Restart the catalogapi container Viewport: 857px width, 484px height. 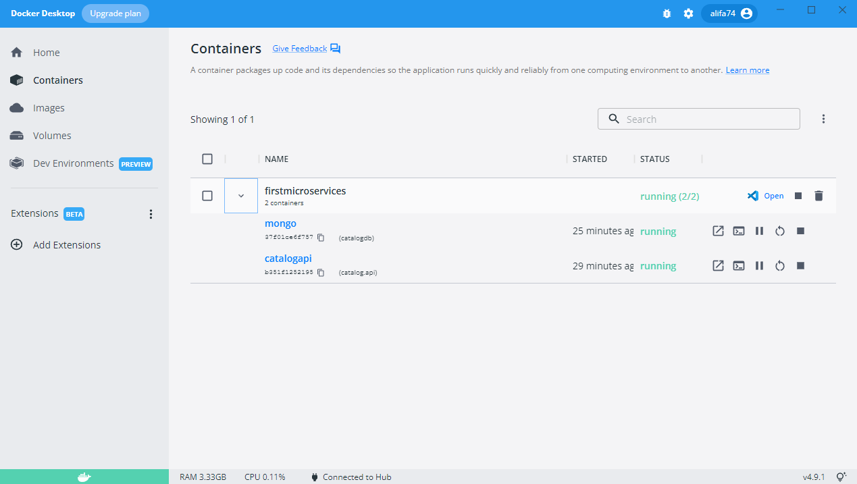pos(780,265)
